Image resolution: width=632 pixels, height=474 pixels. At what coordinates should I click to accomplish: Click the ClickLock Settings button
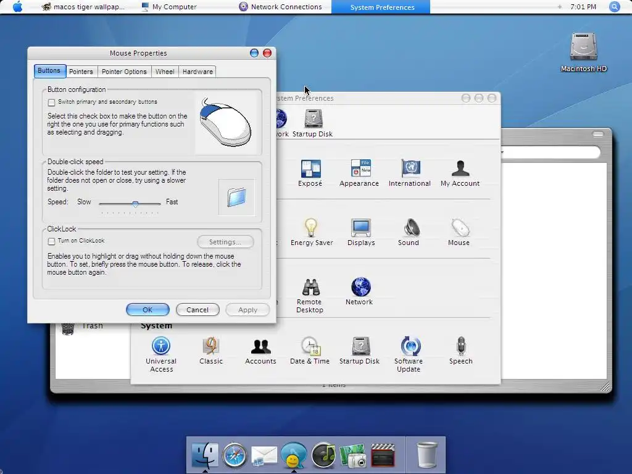click(x=225, y=242)
